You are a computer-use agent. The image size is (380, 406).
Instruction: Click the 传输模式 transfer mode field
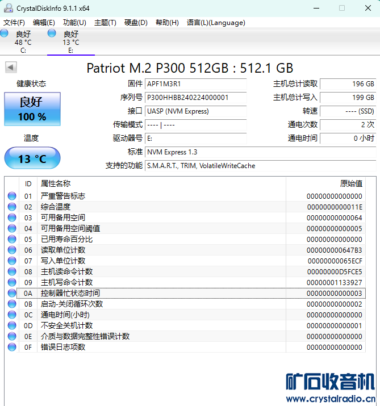click(196, 125)
